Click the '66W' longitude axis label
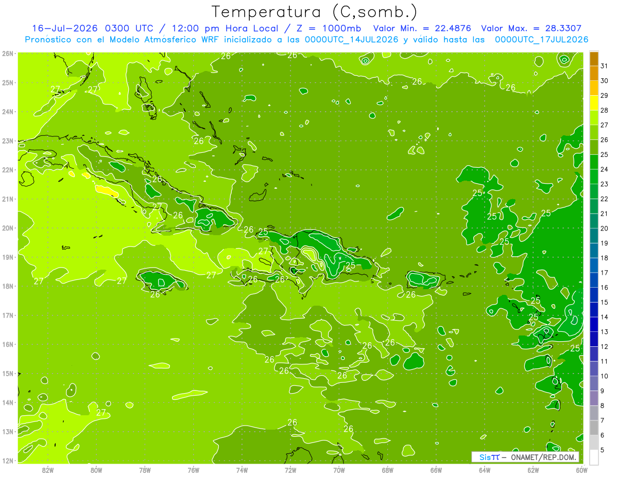Image resolution: width=618 pixels, height=477 pixels. click(x=436, y=470)
